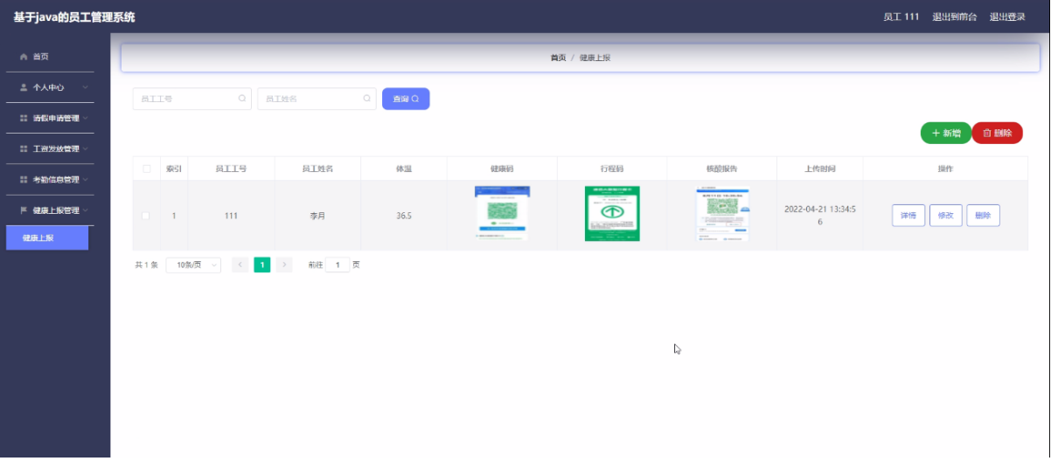Click the grid icon beside 工资发放管理
The height and width of the screenshot is (461, 1058).
pos(24,149)
